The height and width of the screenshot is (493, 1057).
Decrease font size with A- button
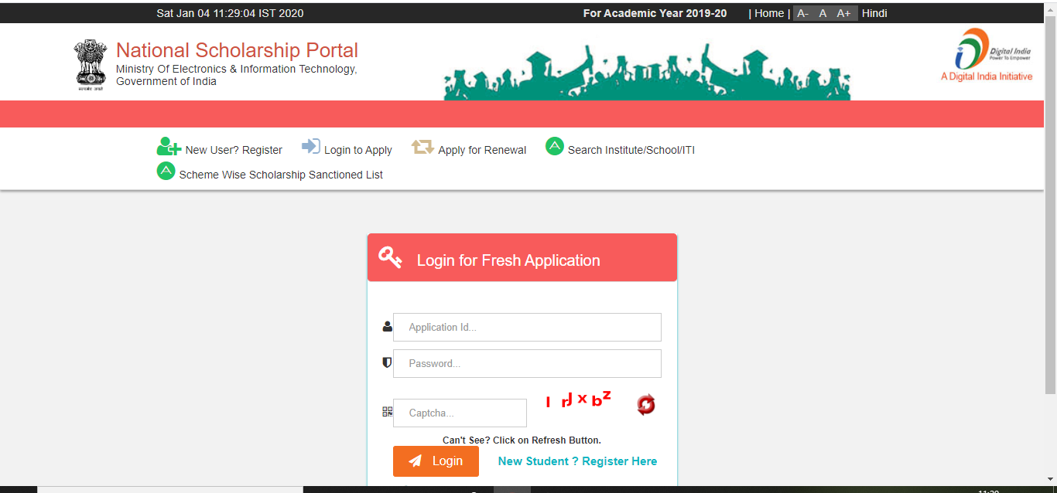click(802, 13)
